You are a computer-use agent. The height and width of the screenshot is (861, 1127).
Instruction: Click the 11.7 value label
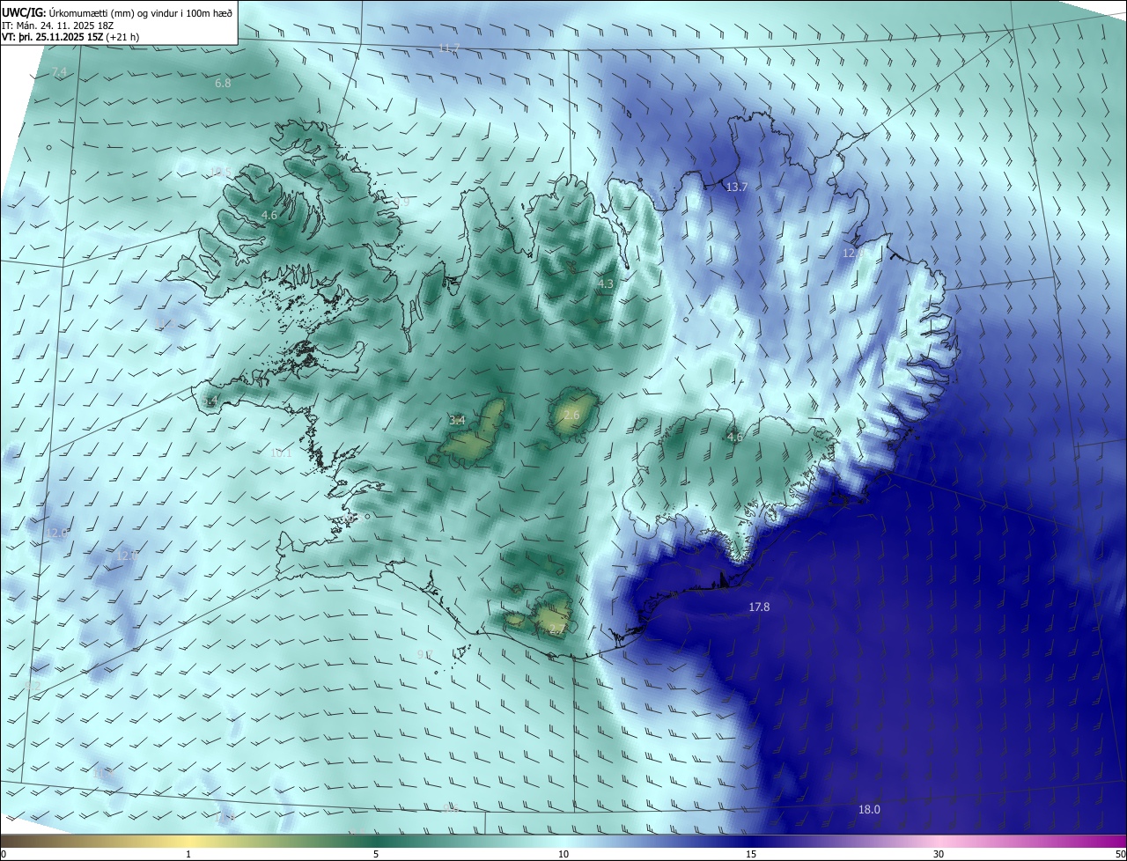[449, 48]
